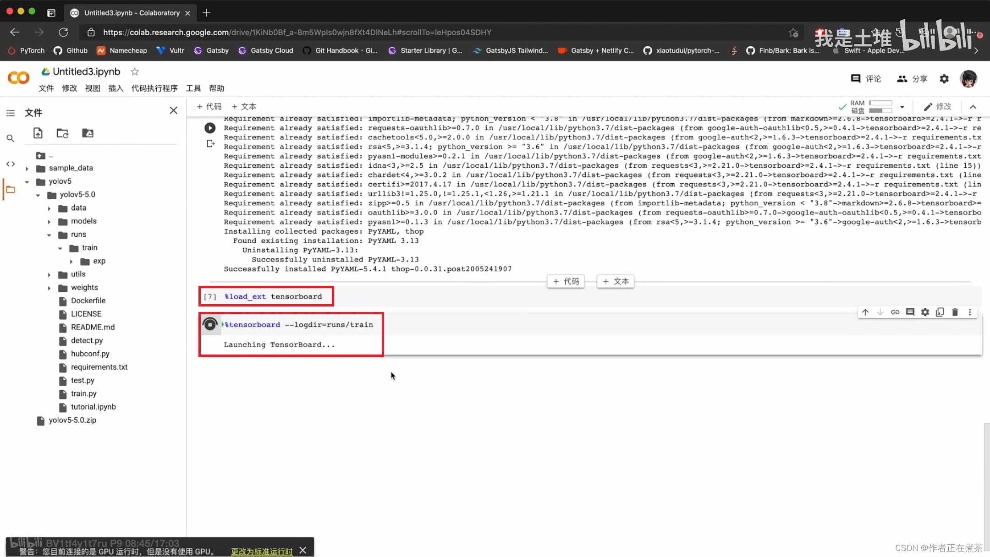Viewport: 990px width, 557px height.
Task: Click the refresh folder icon in Files panel
Action: [62, 133]
